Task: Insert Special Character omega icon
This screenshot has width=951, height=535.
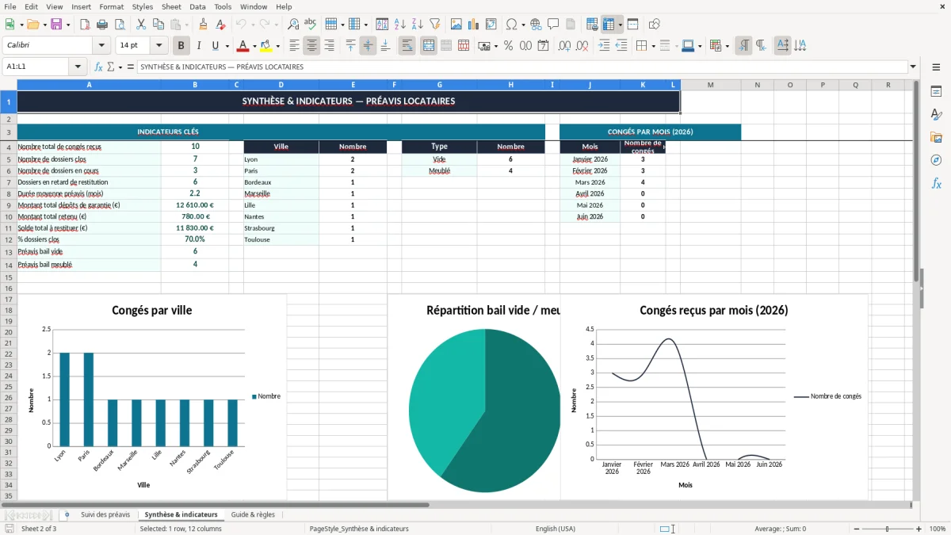Action: click(x=511, y=25)
